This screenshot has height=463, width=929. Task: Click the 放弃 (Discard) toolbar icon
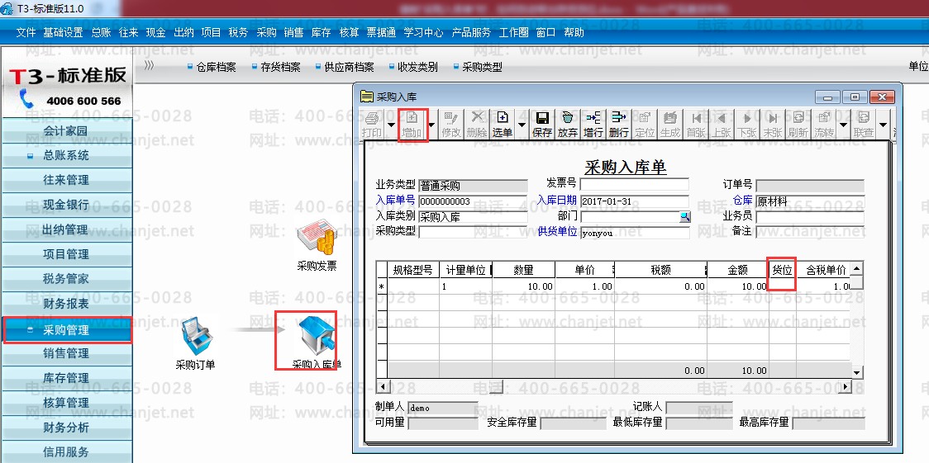[x=567, y=125]
